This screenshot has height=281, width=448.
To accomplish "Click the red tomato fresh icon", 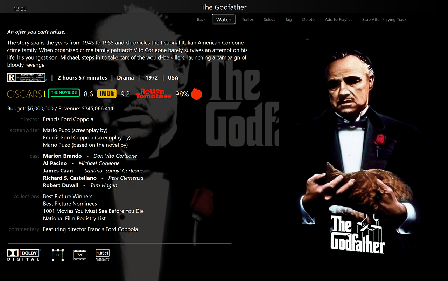I will pos(197,94).
